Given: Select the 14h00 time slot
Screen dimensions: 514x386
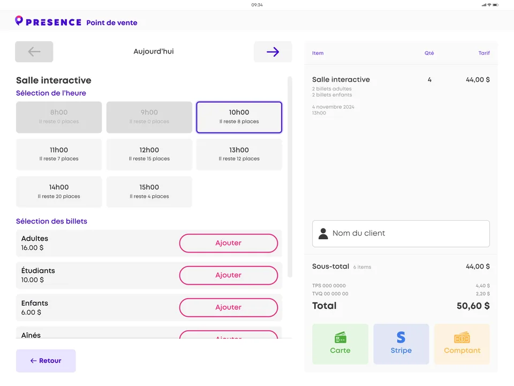Looking at the screenshot, I should tap(59, 192).
